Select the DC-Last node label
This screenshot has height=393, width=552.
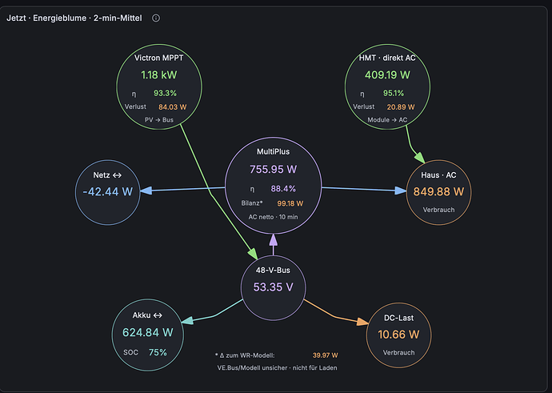pos(399,318)
